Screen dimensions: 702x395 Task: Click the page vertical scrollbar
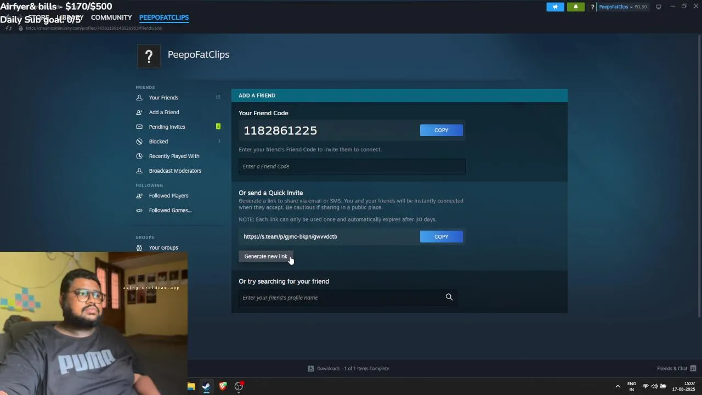point(699,176)
